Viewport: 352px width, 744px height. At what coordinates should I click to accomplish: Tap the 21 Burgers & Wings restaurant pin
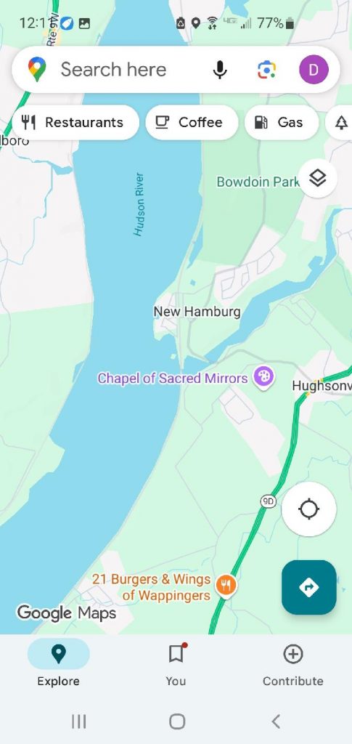pyautogui.click(x=226, y=586)
